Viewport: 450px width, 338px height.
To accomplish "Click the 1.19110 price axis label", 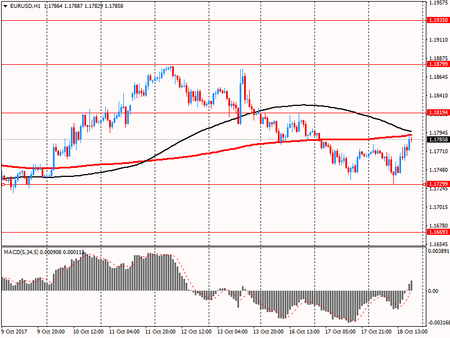I will (439, 40).
